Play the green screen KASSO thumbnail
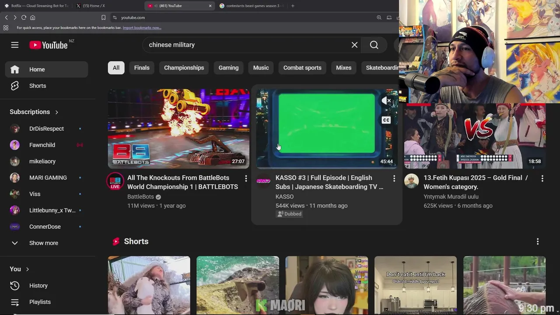The height and width of the screenshot is (315, 560). click(x=326, y=129)
